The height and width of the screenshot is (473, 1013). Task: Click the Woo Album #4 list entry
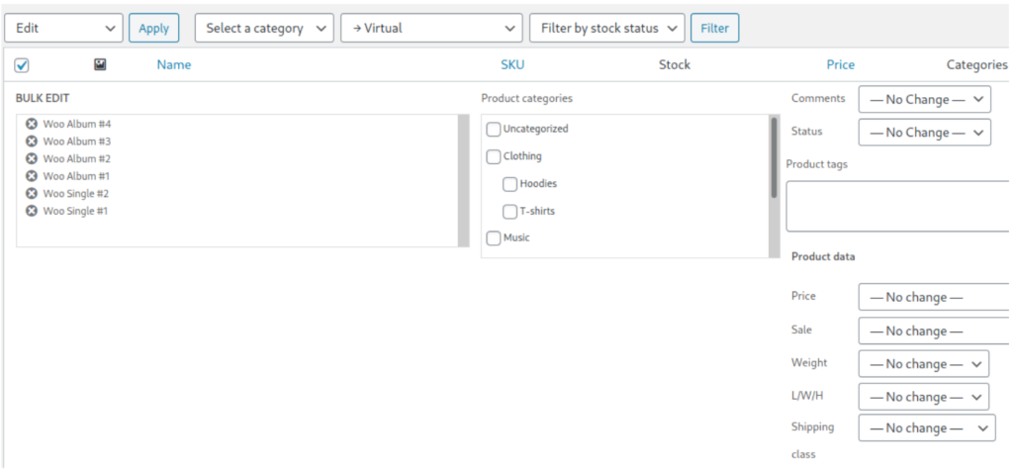pyautogui.click(x=77, y=124)
